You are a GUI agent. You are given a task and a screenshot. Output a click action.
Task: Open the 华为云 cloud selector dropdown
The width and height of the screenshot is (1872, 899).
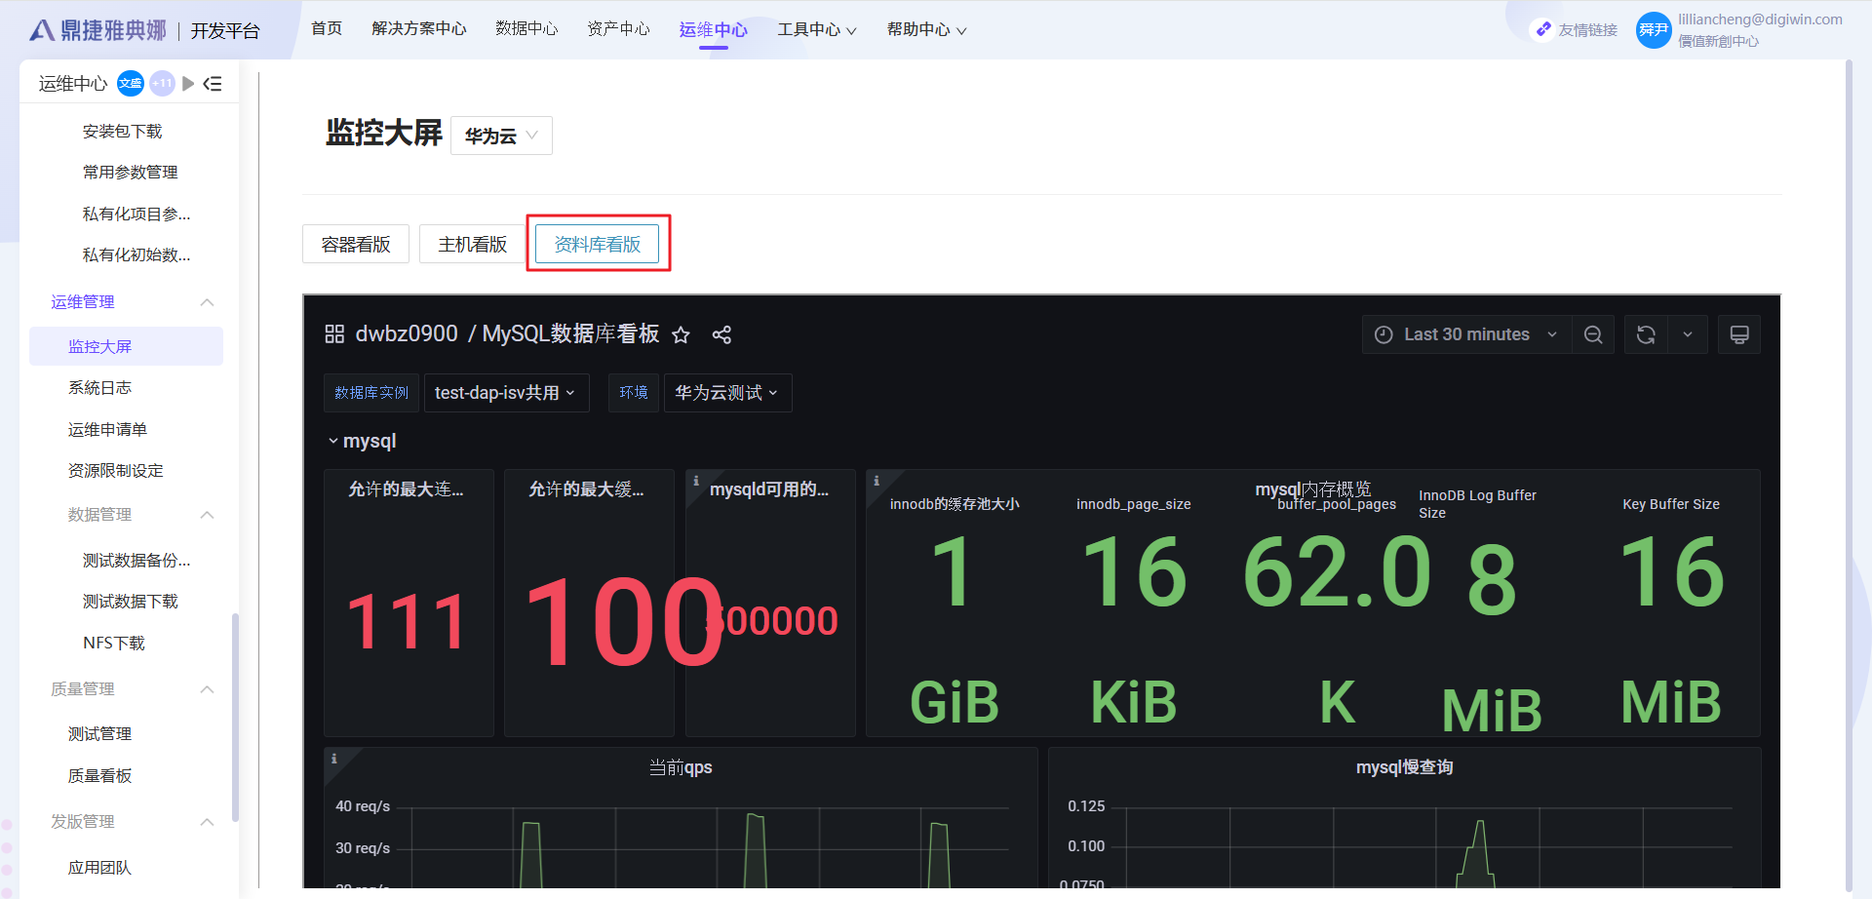[501, 136]
